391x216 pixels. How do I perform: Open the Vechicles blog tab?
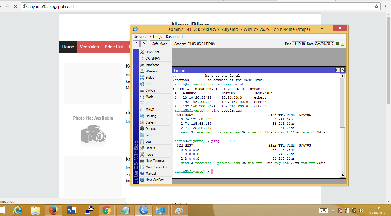(x=89, y=47)
